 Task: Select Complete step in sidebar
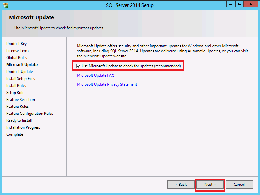tap(15, 134)
